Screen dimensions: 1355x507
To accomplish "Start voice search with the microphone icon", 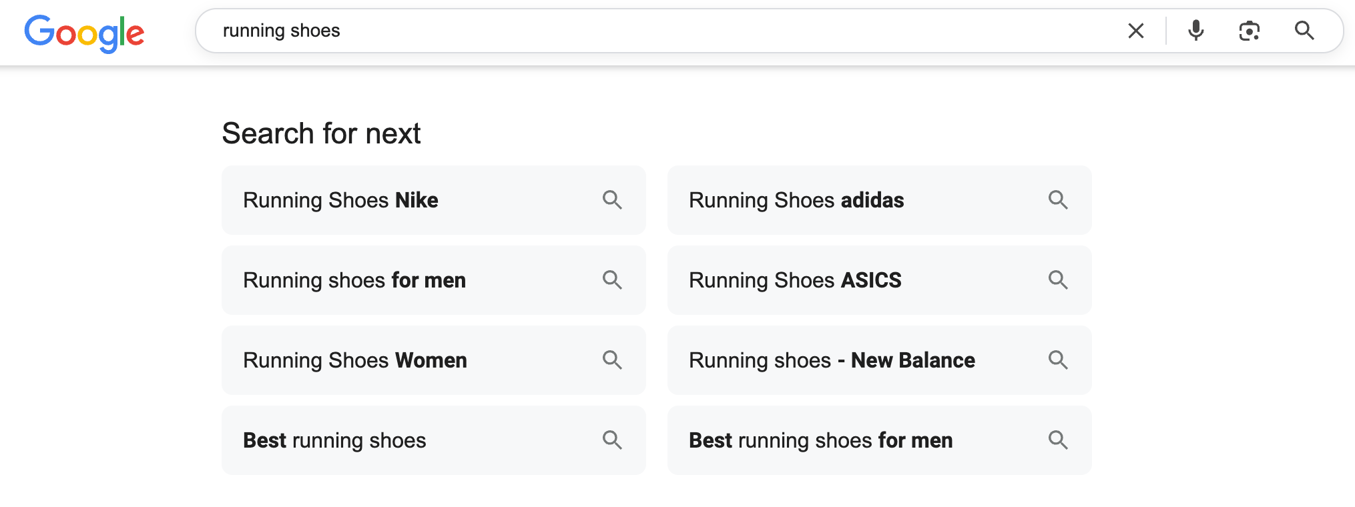I will tap(1196, 31).
